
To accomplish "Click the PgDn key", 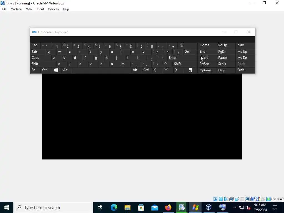I will click(x=226, y=52).
